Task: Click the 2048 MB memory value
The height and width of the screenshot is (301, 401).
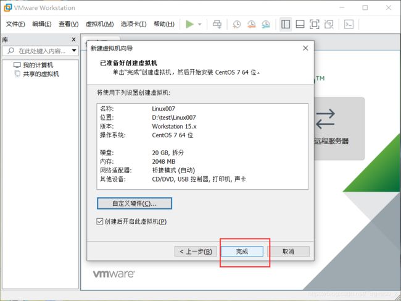Action: (163, 162)
